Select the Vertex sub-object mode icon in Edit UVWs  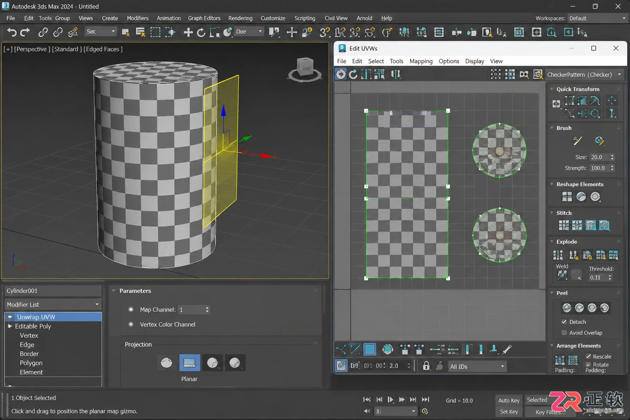point(341,349)
